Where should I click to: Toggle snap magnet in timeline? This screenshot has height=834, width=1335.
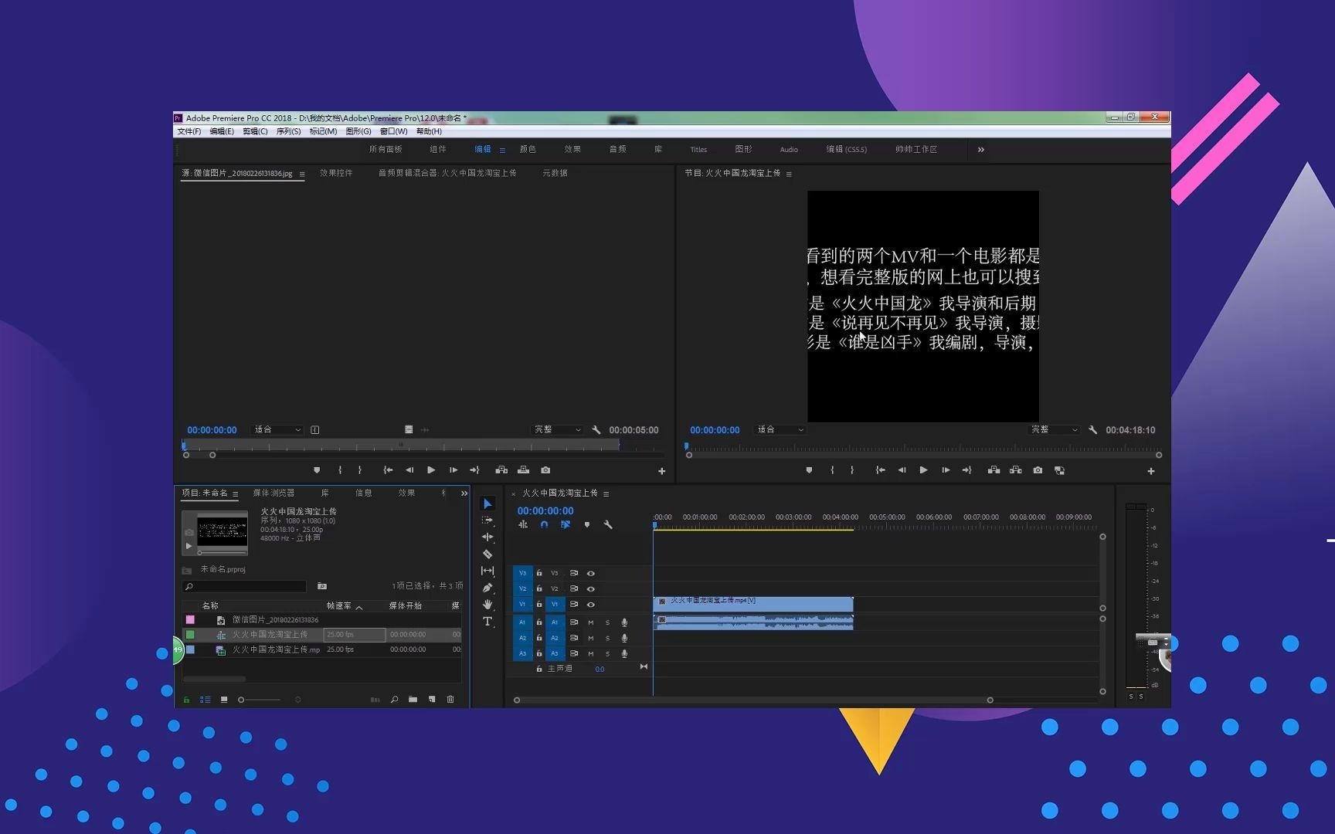(544, 525)
